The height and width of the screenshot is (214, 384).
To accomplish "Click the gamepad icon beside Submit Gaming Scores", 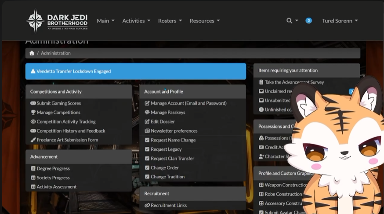I will (x=33, y=103).
